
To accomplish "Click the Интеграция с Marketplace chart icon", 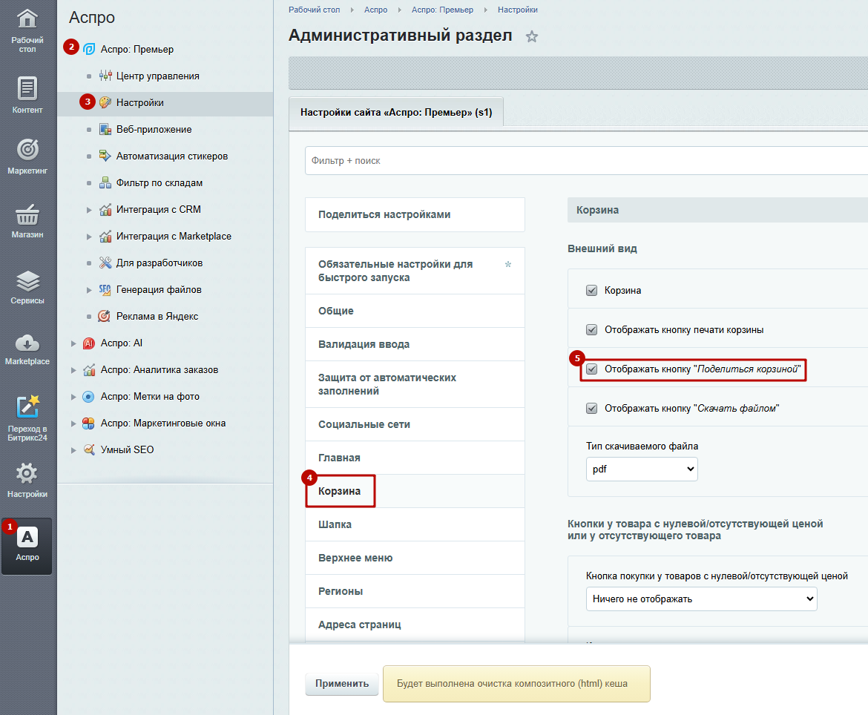I will click(x=105, y=237).
